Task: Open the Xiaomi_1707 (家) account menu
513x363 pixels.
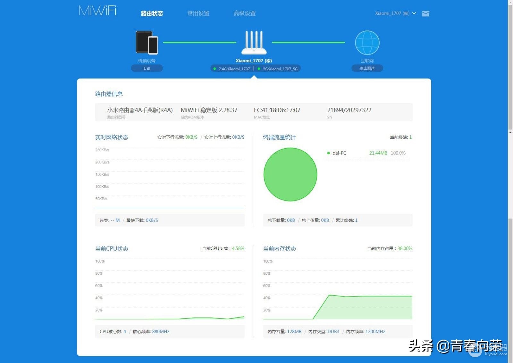Action: [392, 13]
